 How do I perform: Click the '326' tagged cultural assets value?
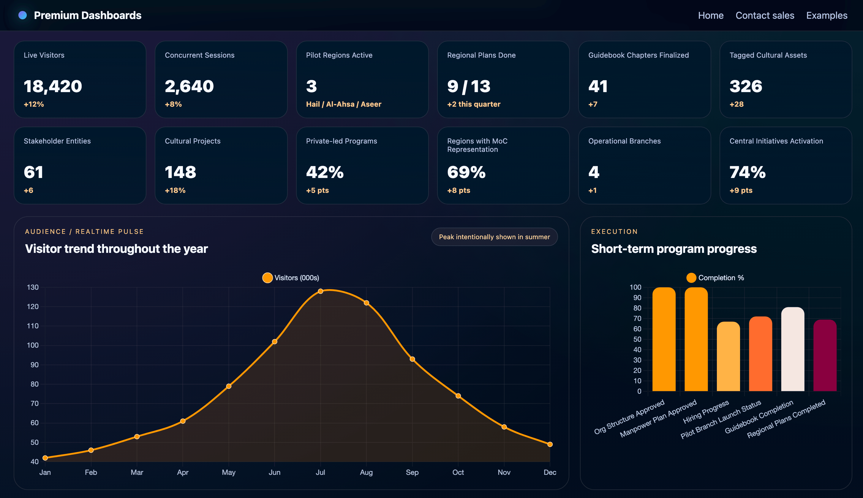(x=746, y=86)
